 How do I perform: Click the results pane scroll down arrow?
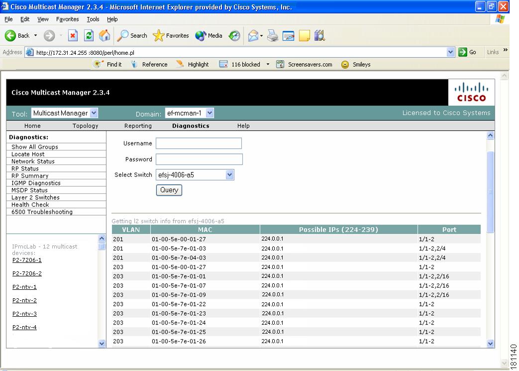click(491, 344)
